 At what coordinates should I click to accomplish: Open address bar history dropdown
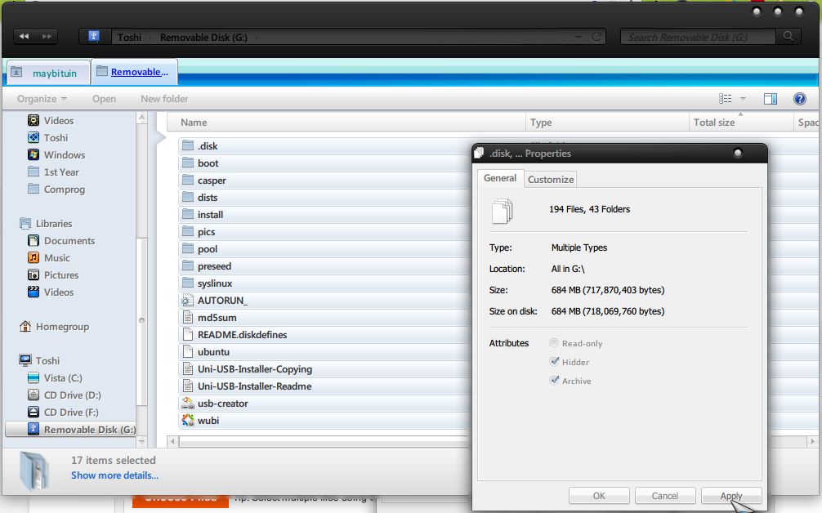(x=578, y=37)
